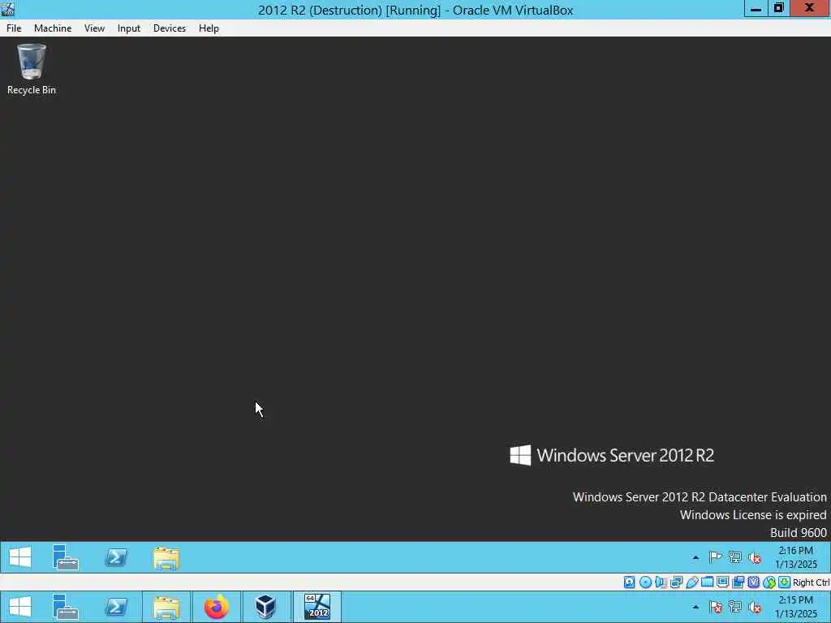Click the 2:16 PM clock in guest taskbar
Screen dimensions: 831x623
pos(795,557)
